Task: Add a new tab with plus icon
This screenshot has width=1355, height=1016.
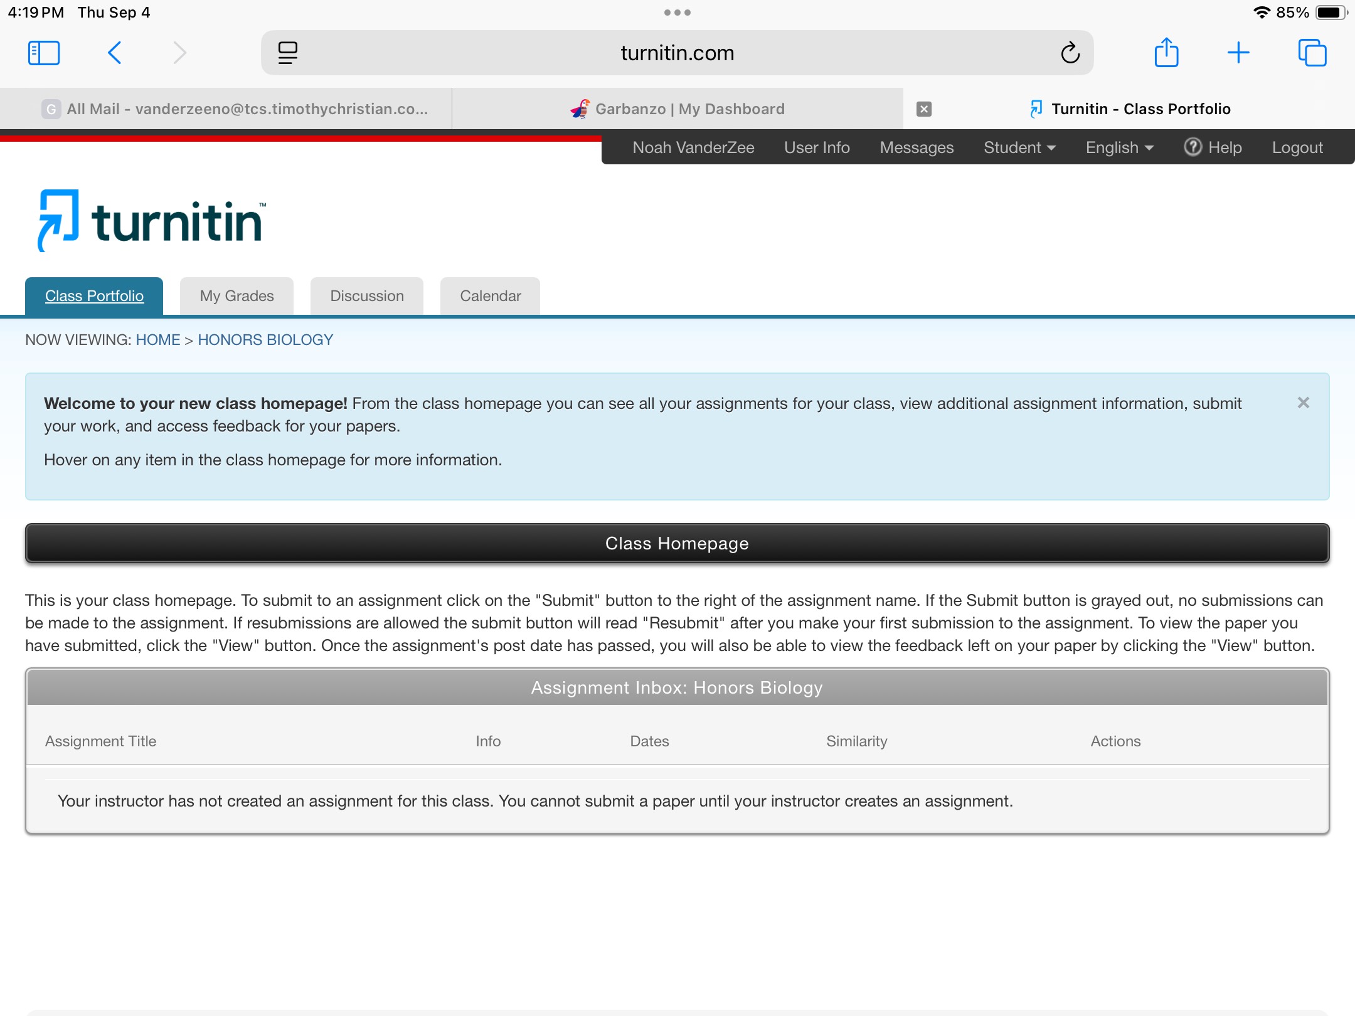Action: coord(1238,53)
